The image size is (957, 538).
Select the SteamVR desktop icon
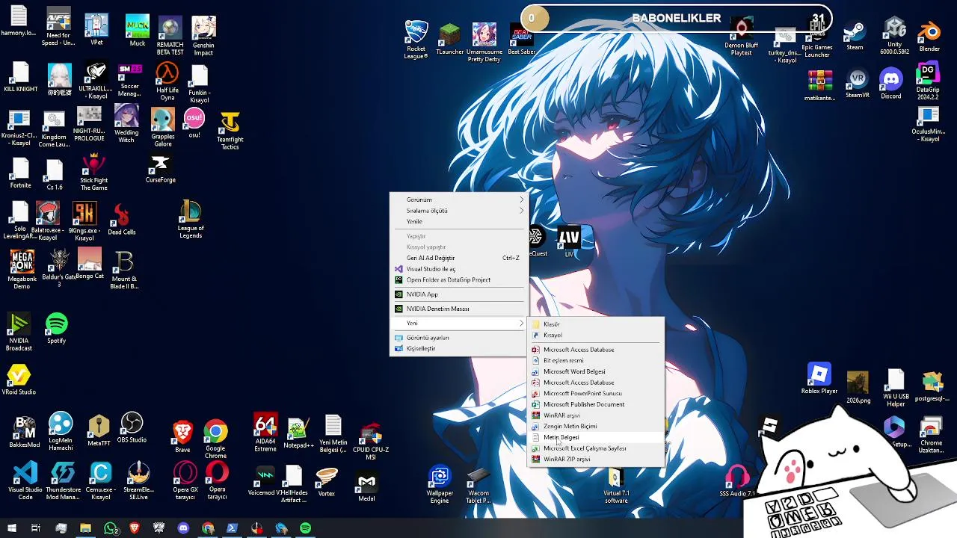tap(857, 83)
